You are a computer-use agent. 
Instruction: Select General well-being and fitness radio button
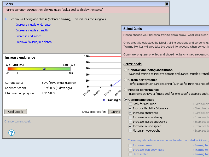click(126, 70)
